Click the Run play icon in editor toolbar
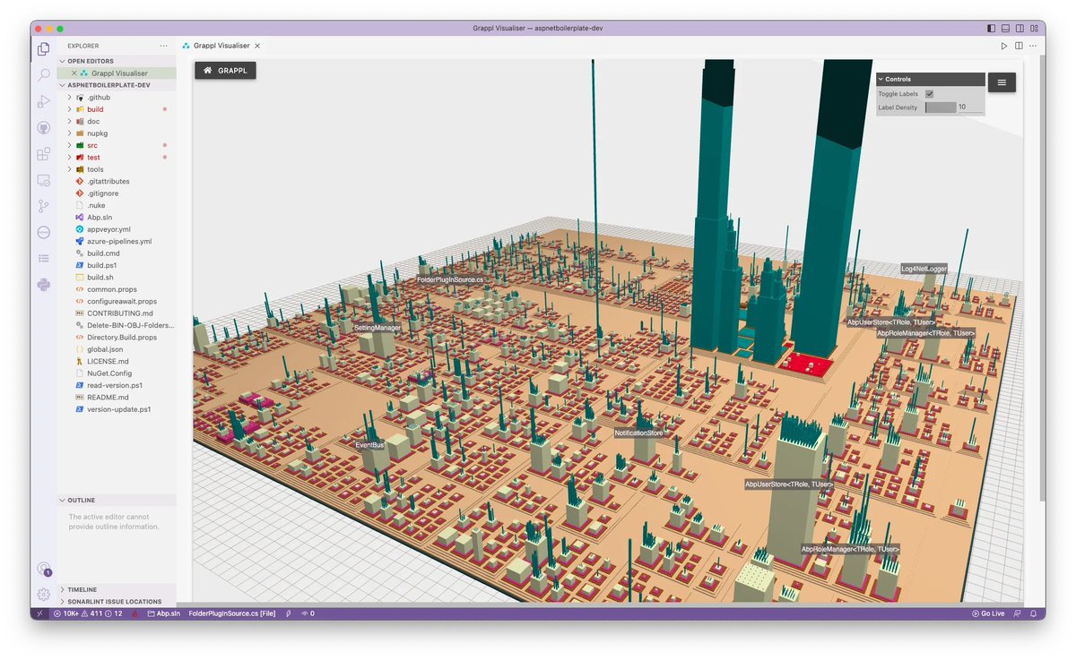1076x660 pixels. 1004,46
